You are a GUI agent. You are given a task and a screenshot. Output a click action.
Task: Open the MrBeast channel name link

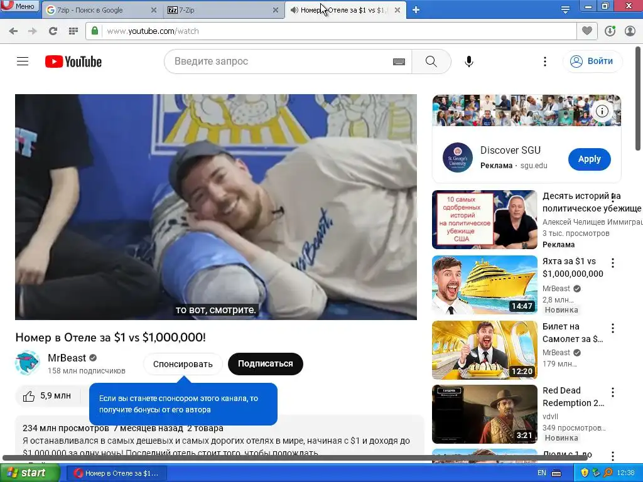pyautogui.click(x=67, y=358)
